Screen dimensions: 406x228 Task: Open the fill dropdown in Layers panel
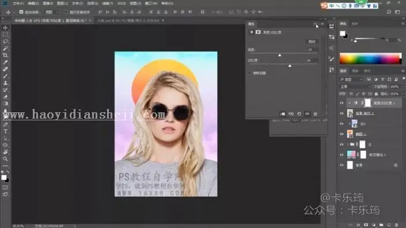[x=403, y=94]
